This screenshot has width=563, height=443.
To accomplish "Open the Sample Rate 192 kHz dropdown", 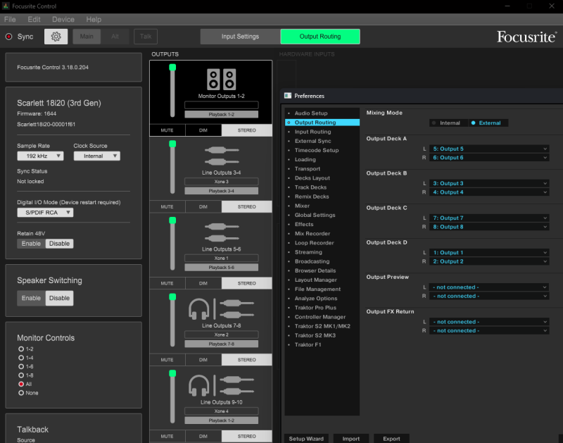I will [x=40, y=156].
